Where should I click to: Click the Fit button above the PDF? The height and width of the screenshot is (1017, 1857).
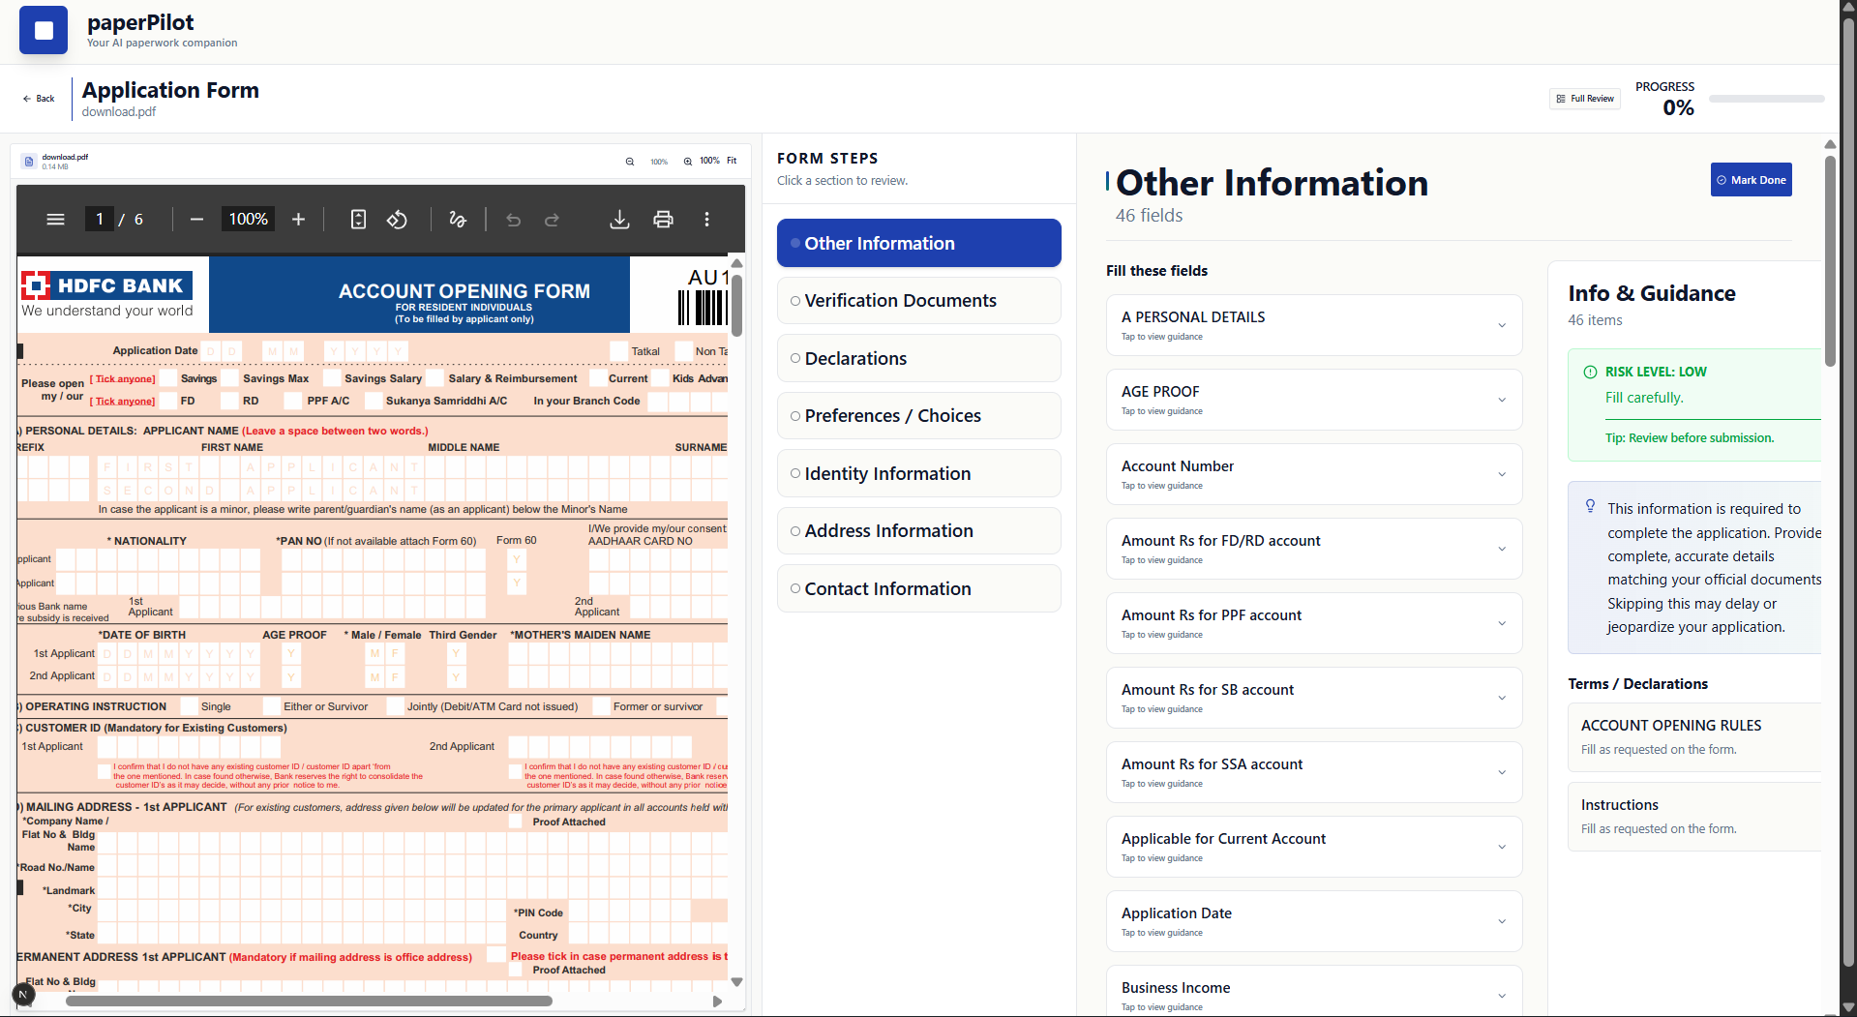point(732,161)
